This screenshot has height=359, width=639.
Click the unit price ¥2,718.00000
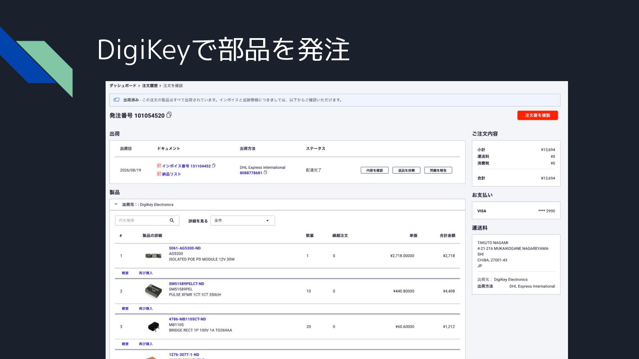tap(402, 256)
